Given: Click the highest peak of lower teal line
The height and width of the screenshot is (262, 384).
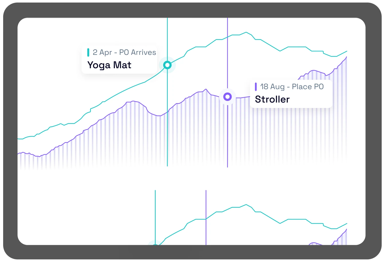Looking at the screenshot, I should point(246,205).
